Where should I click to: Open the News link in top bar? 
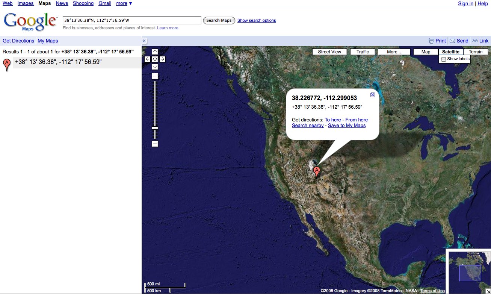click(x=62, y=3)
